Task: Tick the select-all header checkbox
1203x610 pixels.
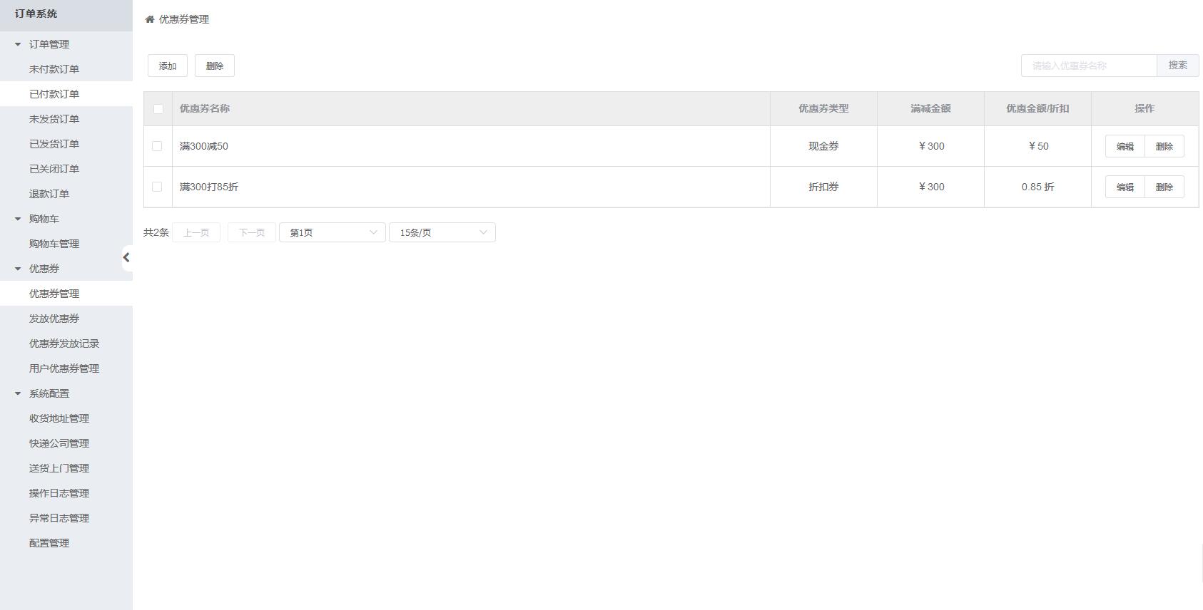Action: pos(158,109)
